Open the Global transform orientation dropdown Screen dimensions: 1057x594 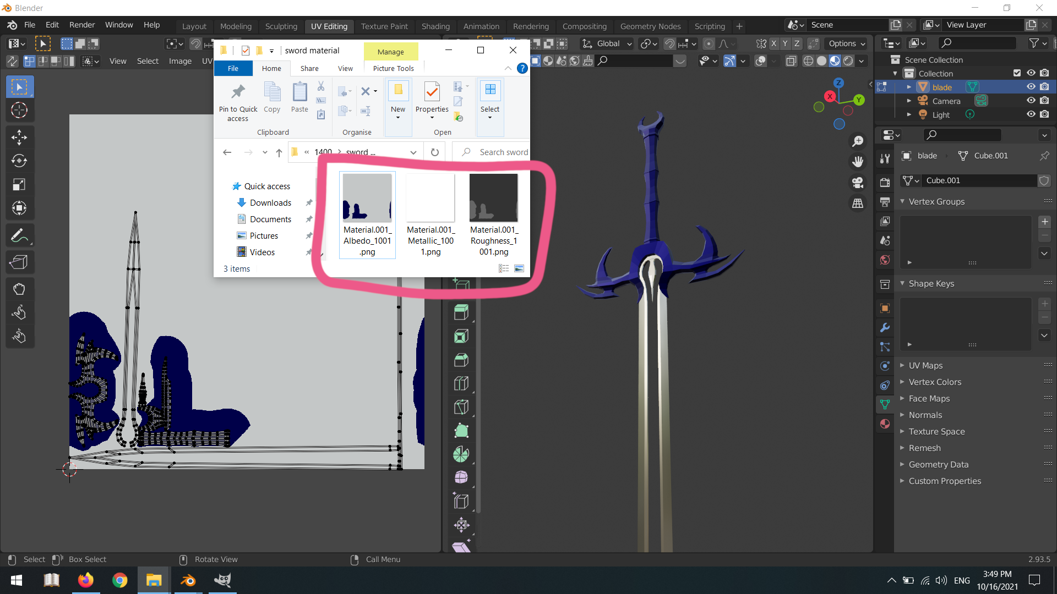pyautogui.click(x=608, y=43)
